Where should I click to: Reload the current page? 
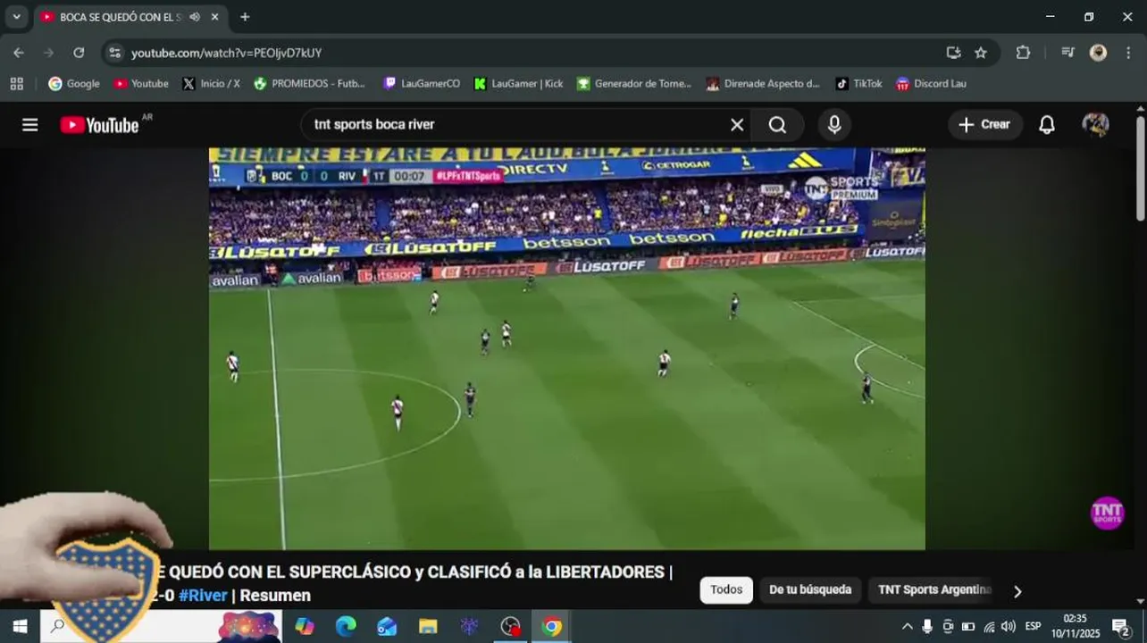(79, 53)
